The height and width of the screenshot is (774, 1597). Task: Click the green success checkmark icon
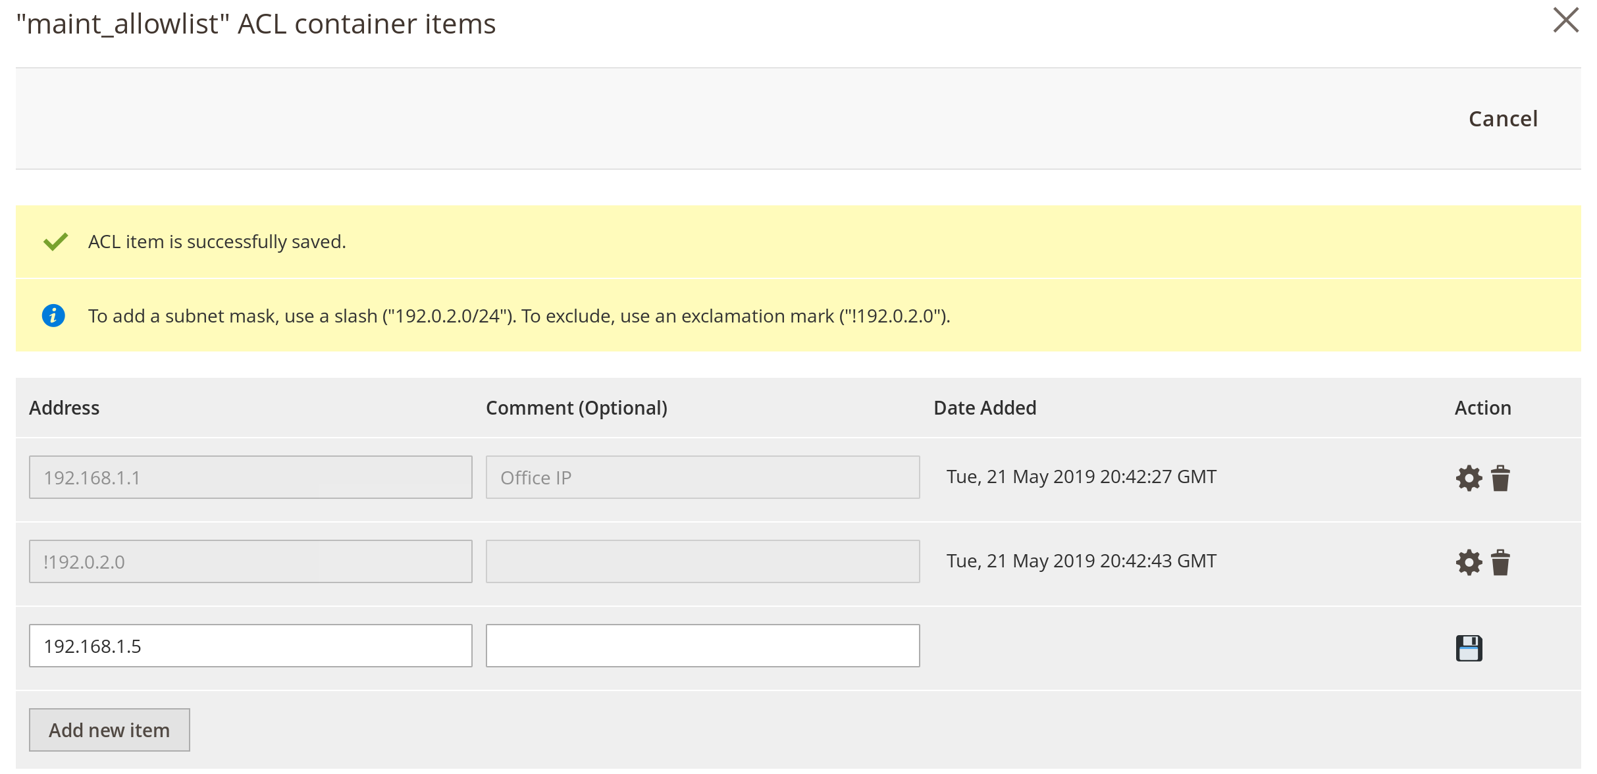pyautogui.click(x=56, y=242)
